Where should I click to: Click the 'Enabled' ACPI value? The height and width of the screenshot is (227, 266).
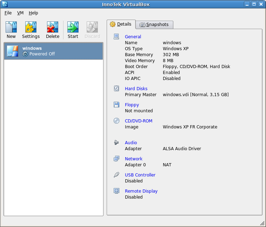tap(171, 72)
